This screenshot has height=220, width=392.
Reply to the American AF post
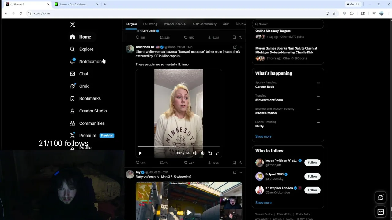141,163
